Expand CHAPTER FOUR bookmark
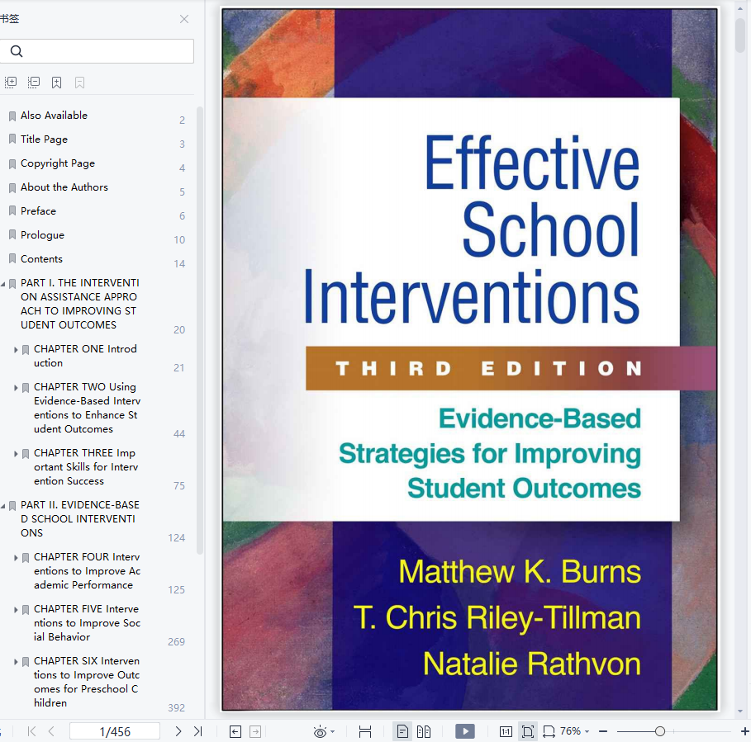Image resolution: width=751 pixels, height=742 pixels. pyautogui.click(x=16, y=558)
